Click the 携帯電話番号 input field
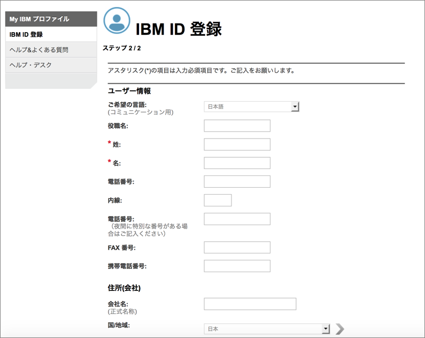 coord(237,266)
